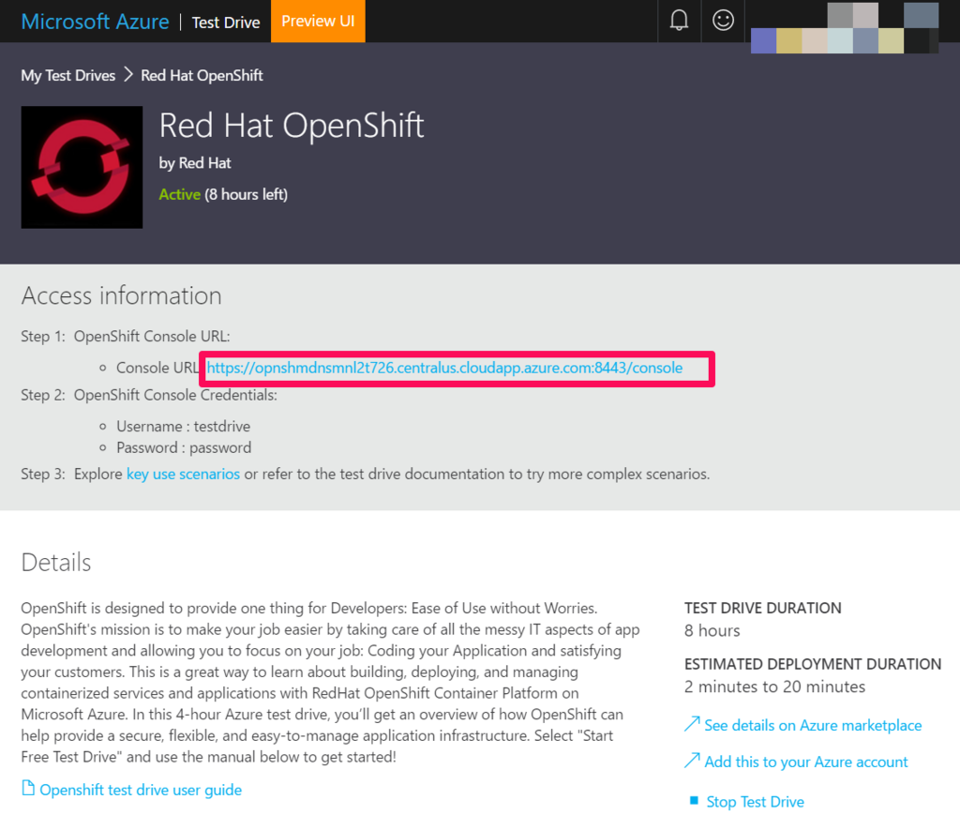
Task: Click 'ESTIMATED DEPLOYMENT DURATION' label
Action: 813,664
